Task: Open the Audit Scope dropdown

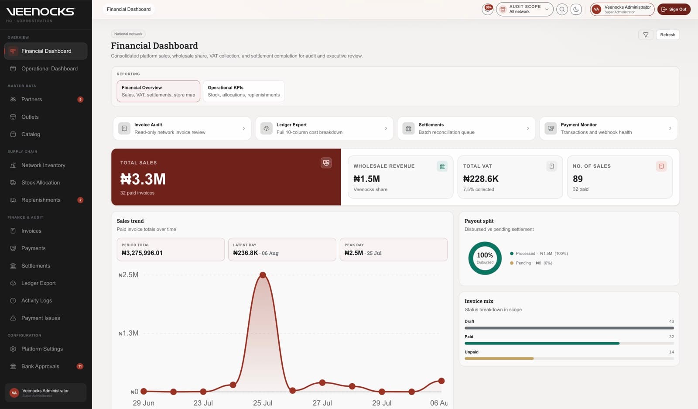Action: tap(524, 9)
